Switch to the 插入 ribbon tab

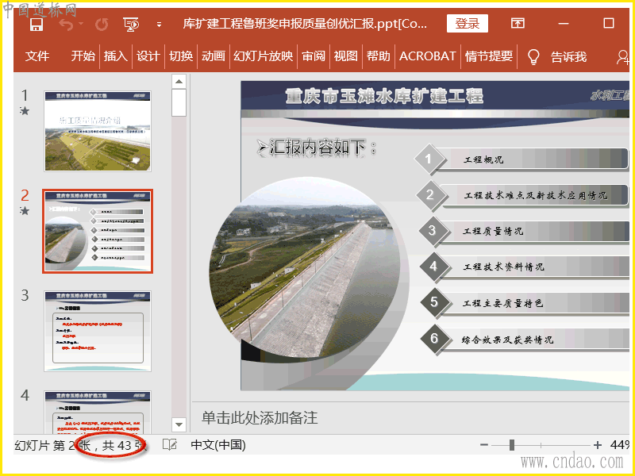[x=115, y=56]
